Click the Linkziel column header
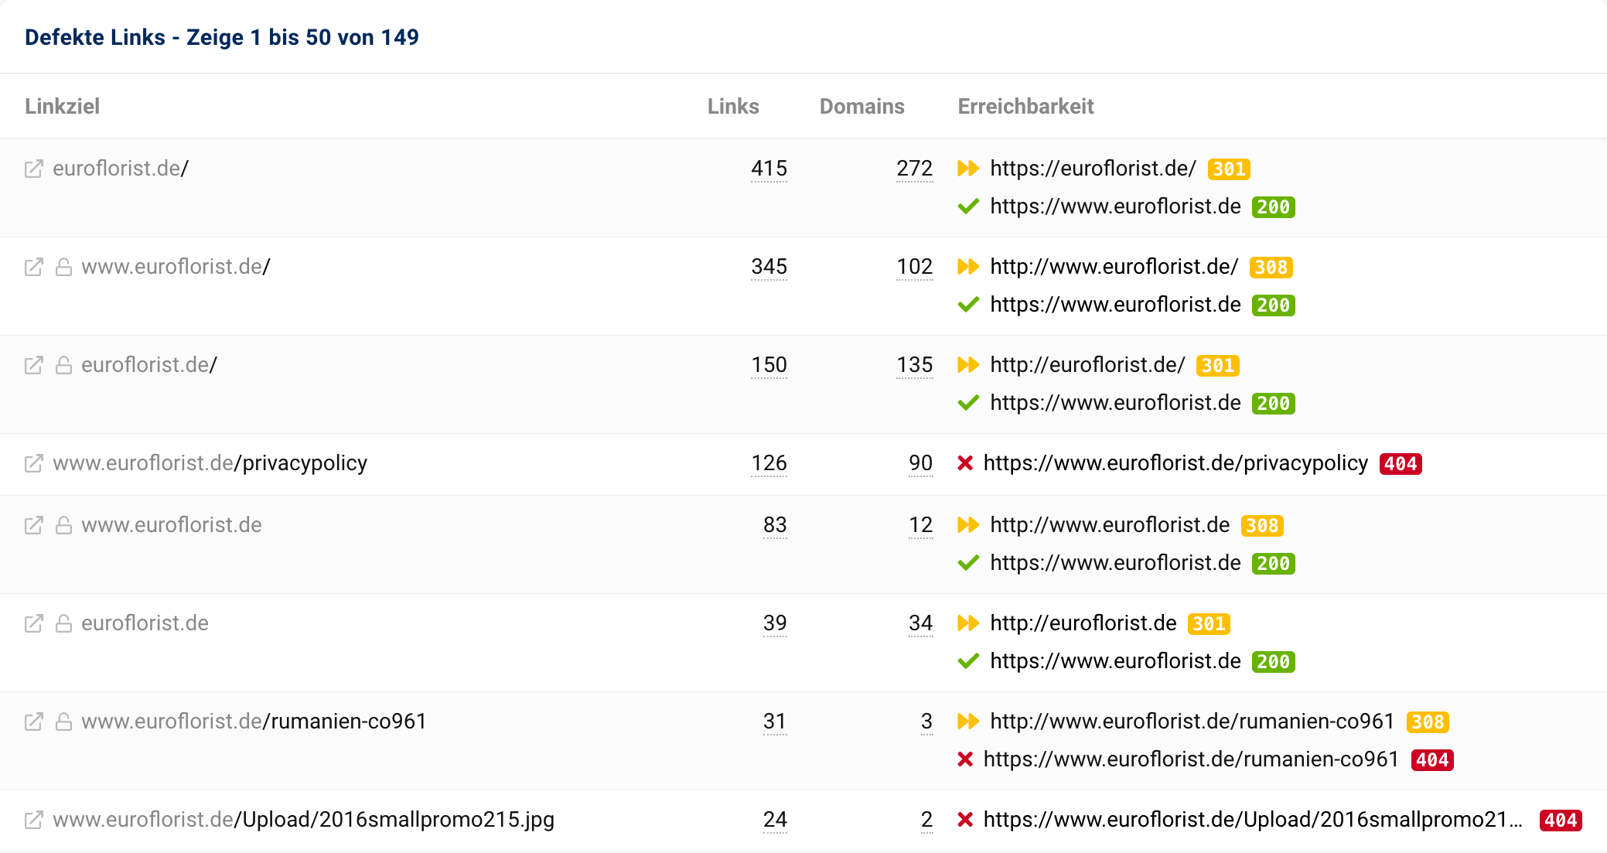Image resolution: width=1607 pixels, height=853 pixels. (62, 107)
